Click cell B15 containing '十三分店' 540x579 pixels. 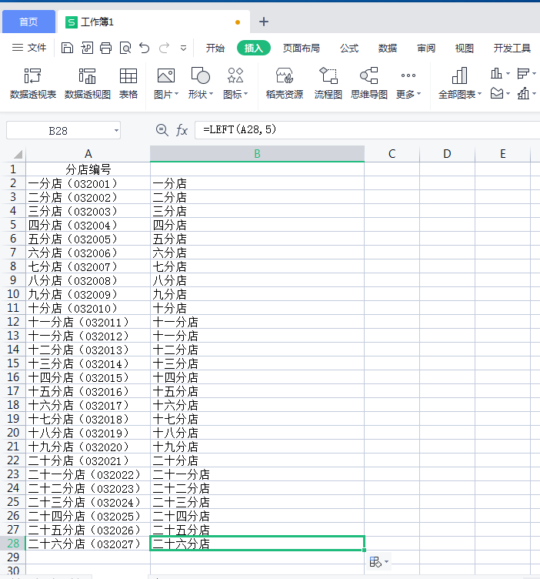(x=257, y=363)
